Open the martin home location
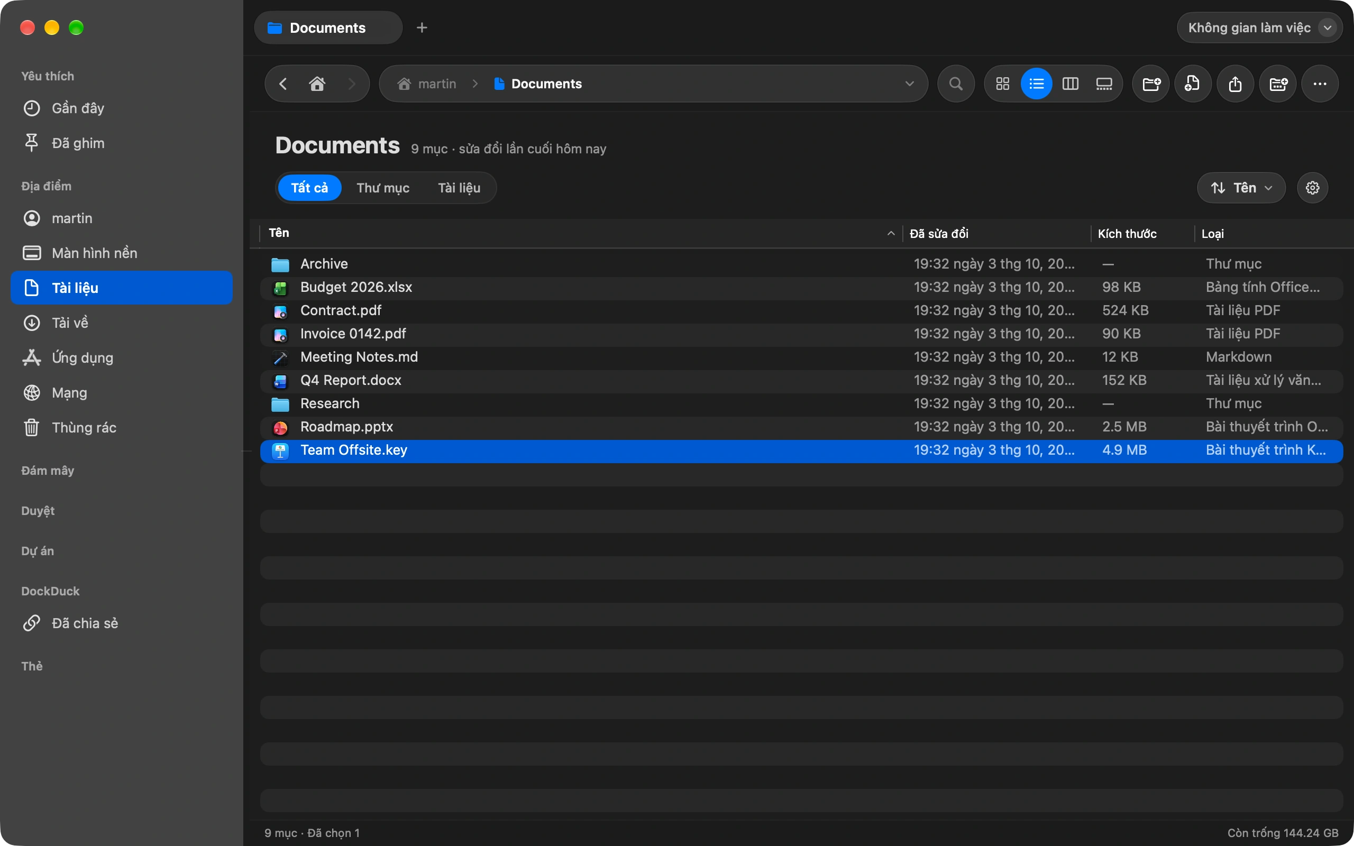 coord(122,218)
